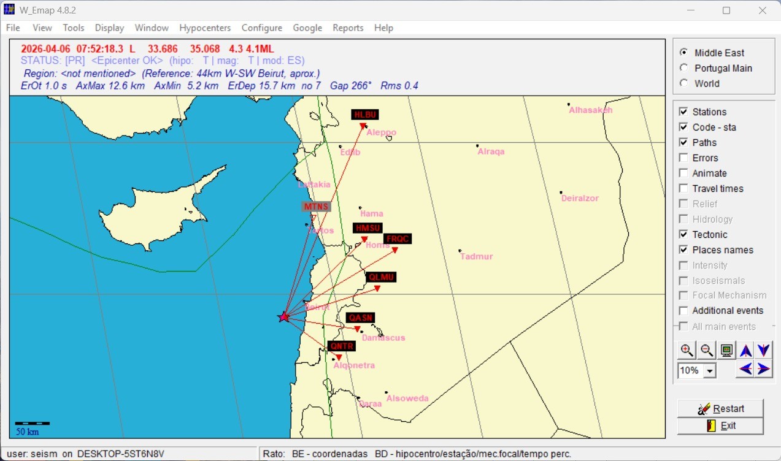The image size is (781, 461).
Task: Open the Configure menu
Action: (261, 28)
